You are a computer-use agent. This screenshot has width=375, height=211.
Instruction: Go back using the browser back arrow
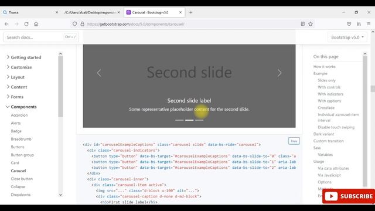6,24
